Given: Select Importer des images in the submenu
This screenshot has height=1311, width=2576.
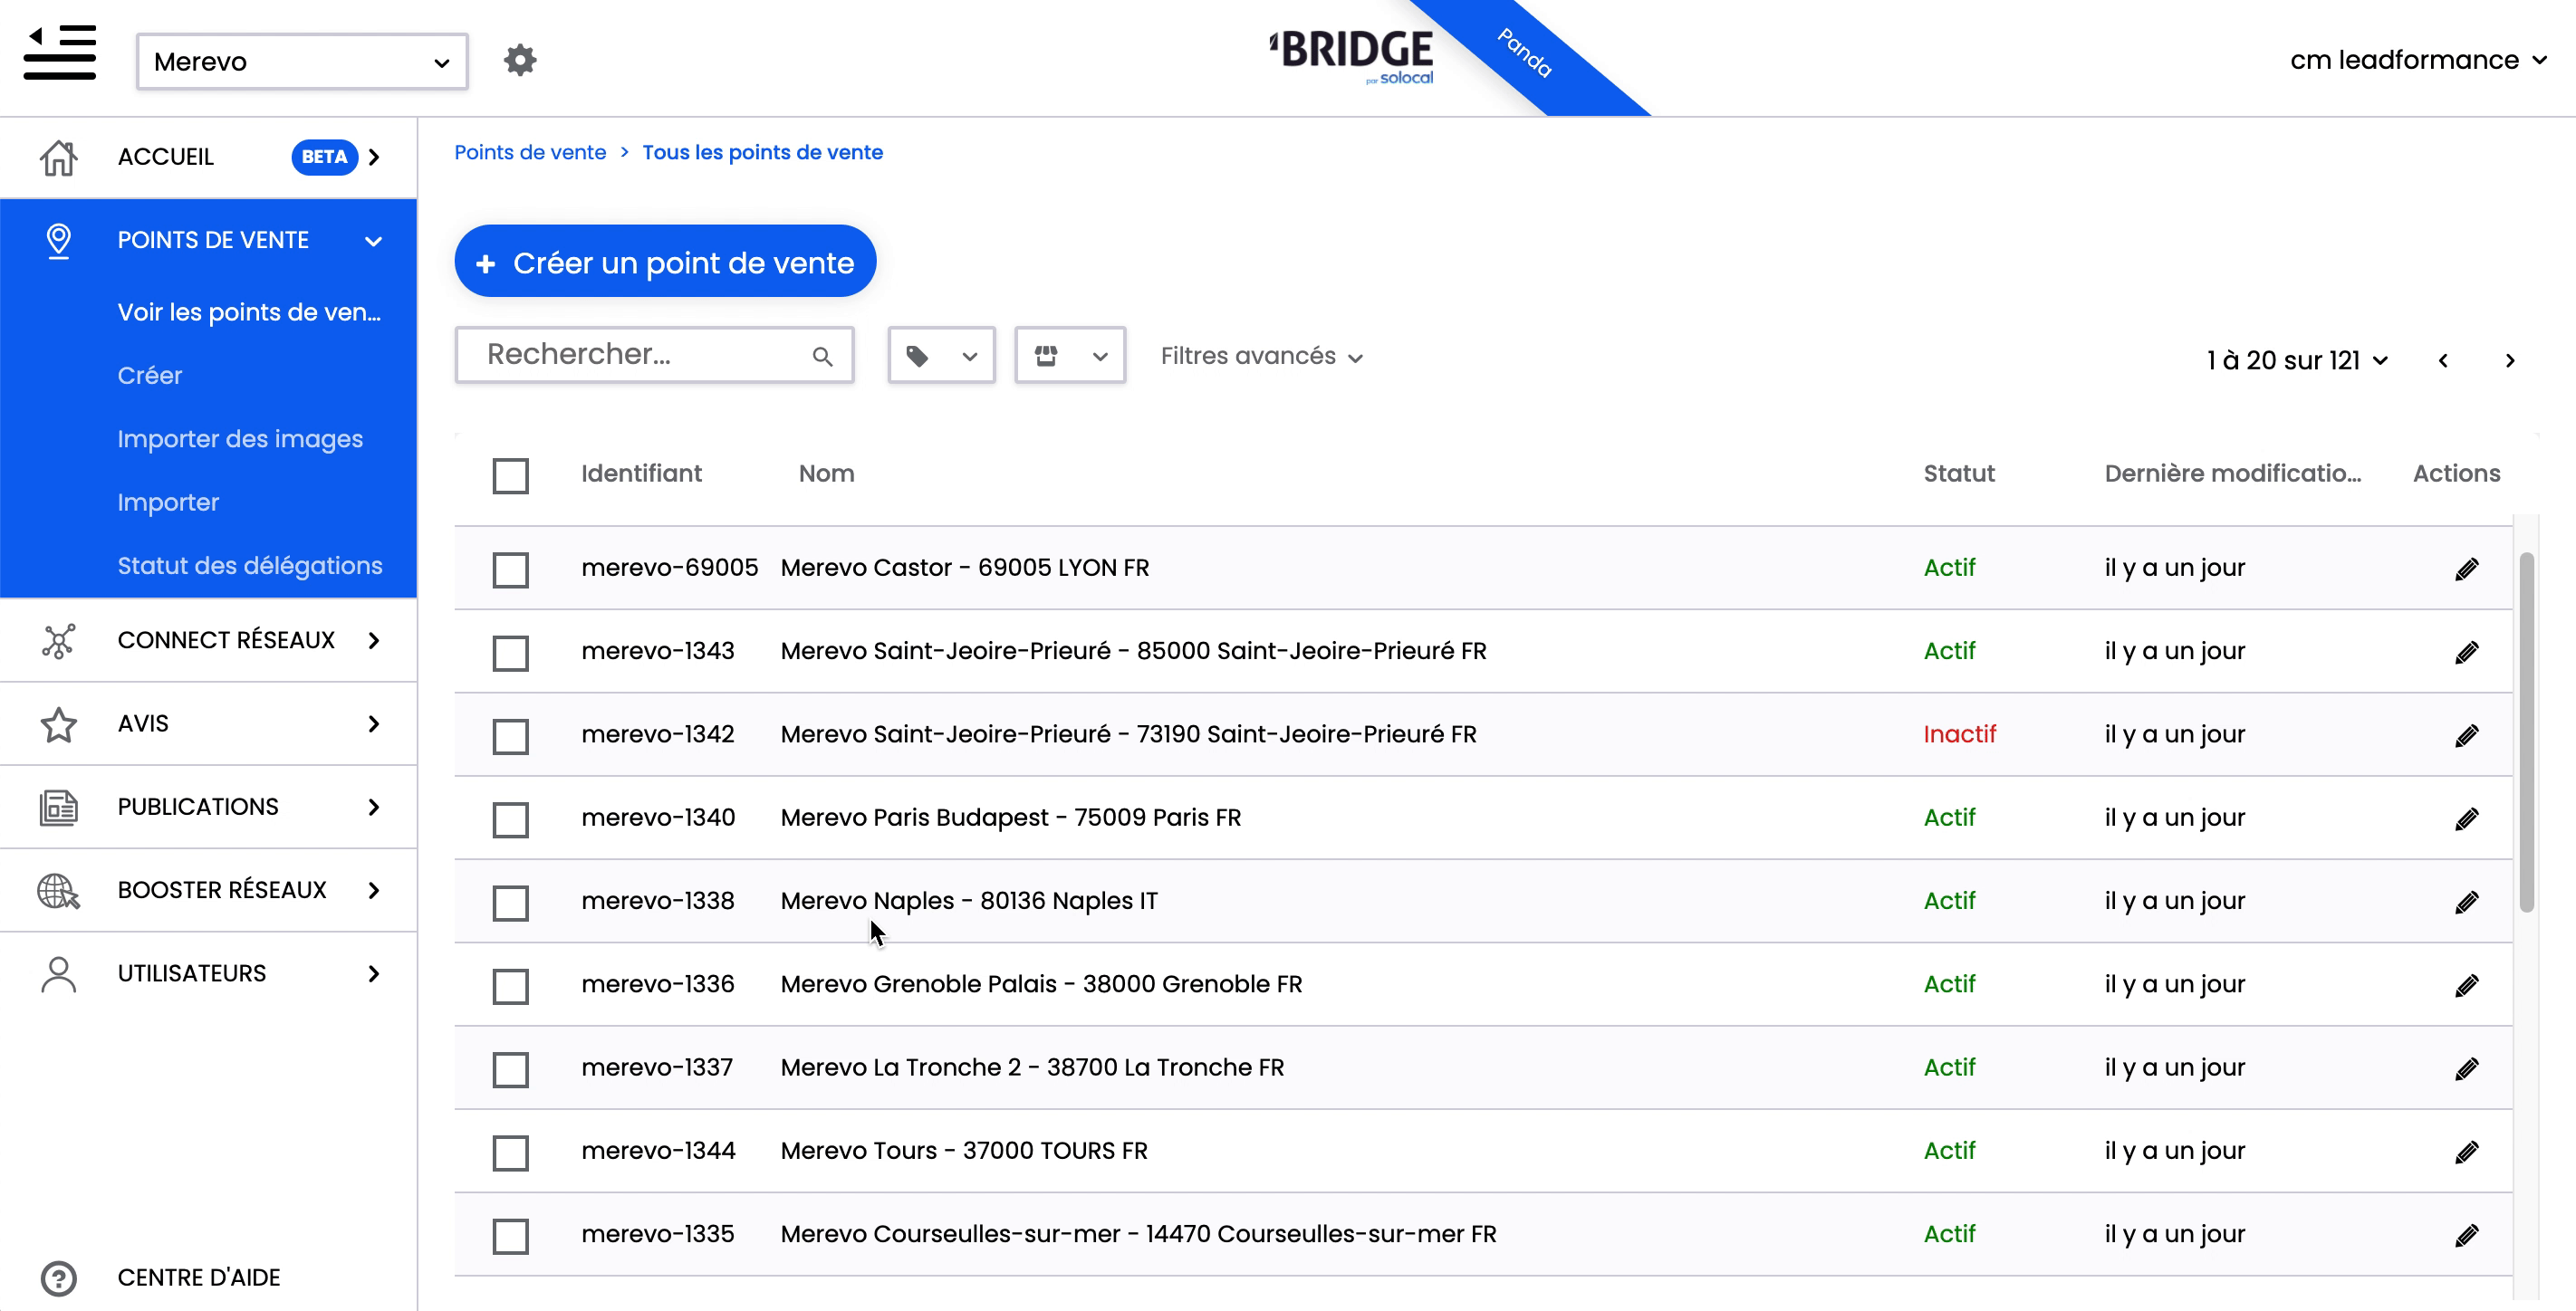Looking at the screenshot, I should (239, 439).
